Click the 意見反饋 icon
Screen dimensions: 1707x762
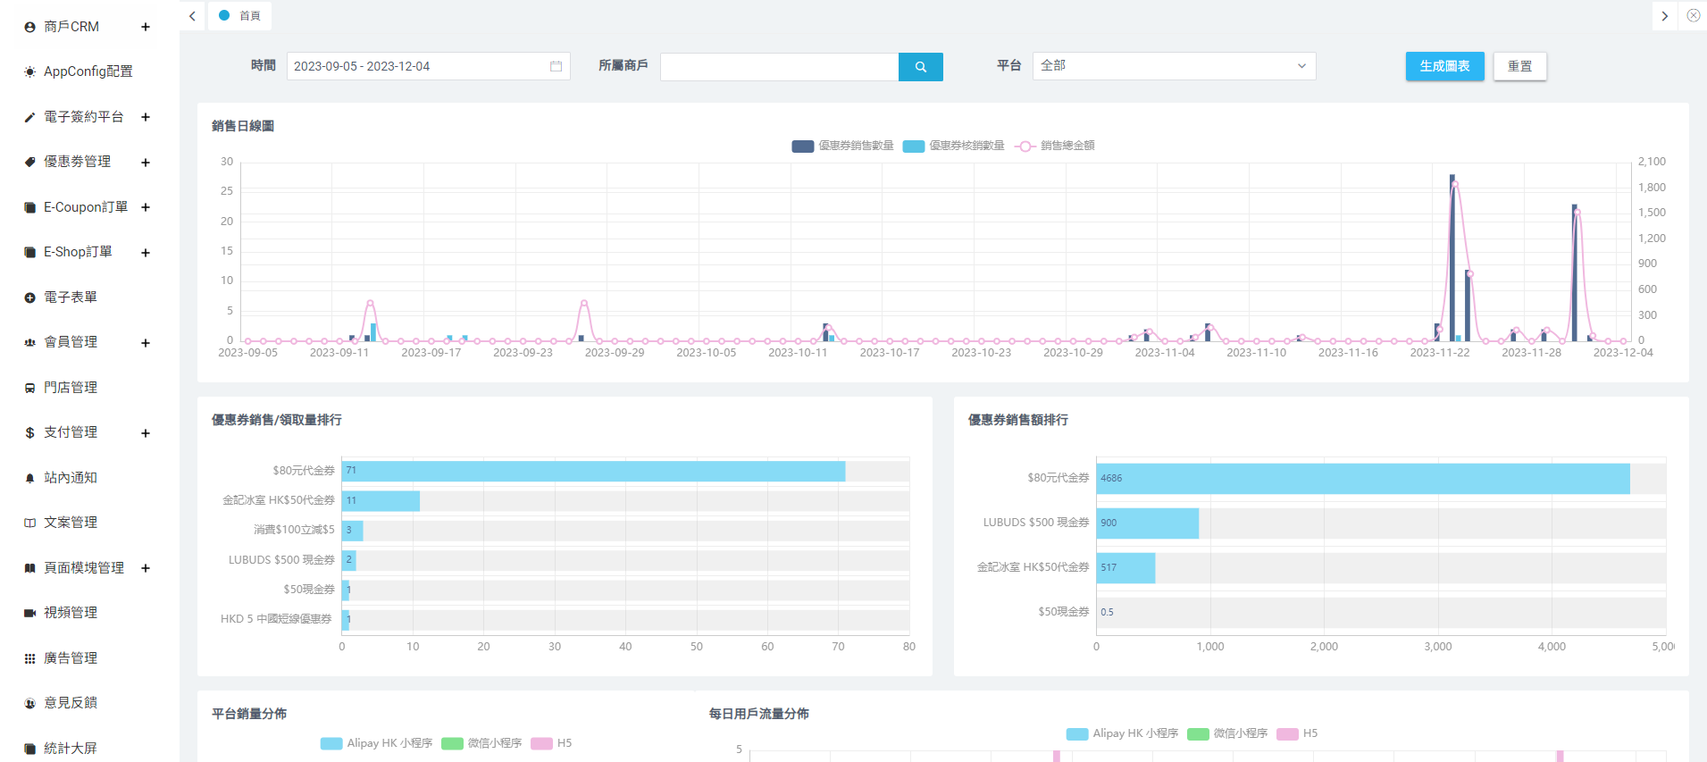29,703
